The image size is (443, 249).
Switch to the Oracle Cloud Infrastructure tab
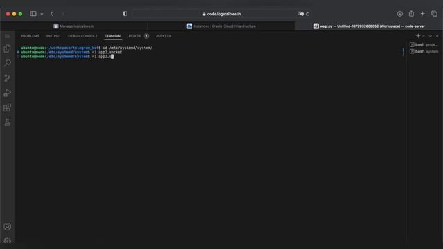(x=221, y=26)
